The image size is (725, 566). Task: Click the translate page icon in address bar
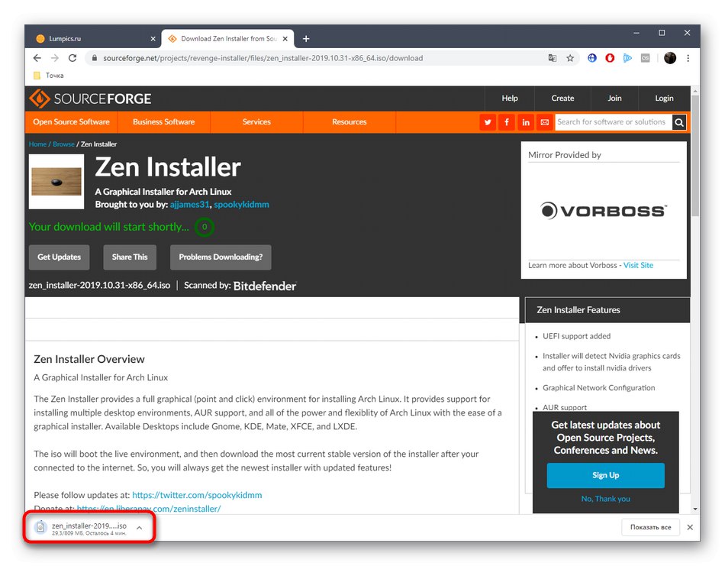[552, 58]
